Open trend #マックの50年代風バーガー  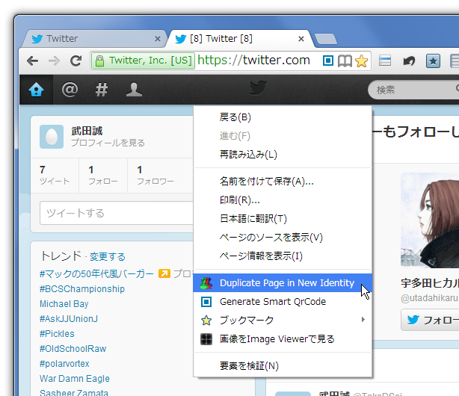coord(96,274)
